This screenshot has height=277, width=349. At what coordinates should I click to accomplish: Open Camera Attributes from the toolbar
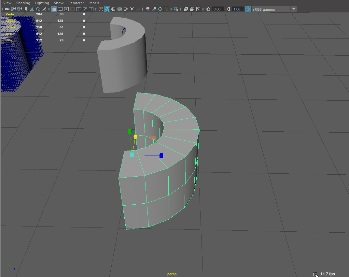20,9
